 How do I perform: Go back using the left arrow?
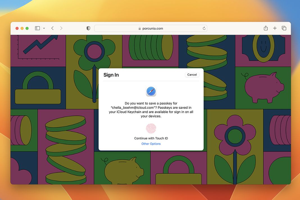52,28
